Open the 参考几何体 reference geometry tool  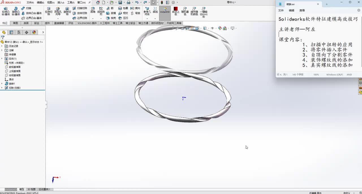coord(147,11)
